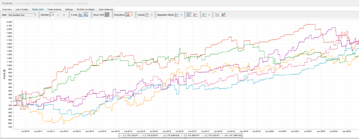
Task: Open the Portfolio correlation tab
Action: click(x=86, y=9)
